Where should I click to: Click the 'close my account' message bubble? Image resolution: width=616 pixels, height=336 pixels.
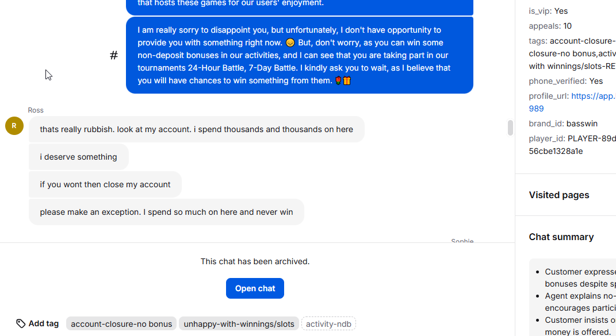pos(105,184)
